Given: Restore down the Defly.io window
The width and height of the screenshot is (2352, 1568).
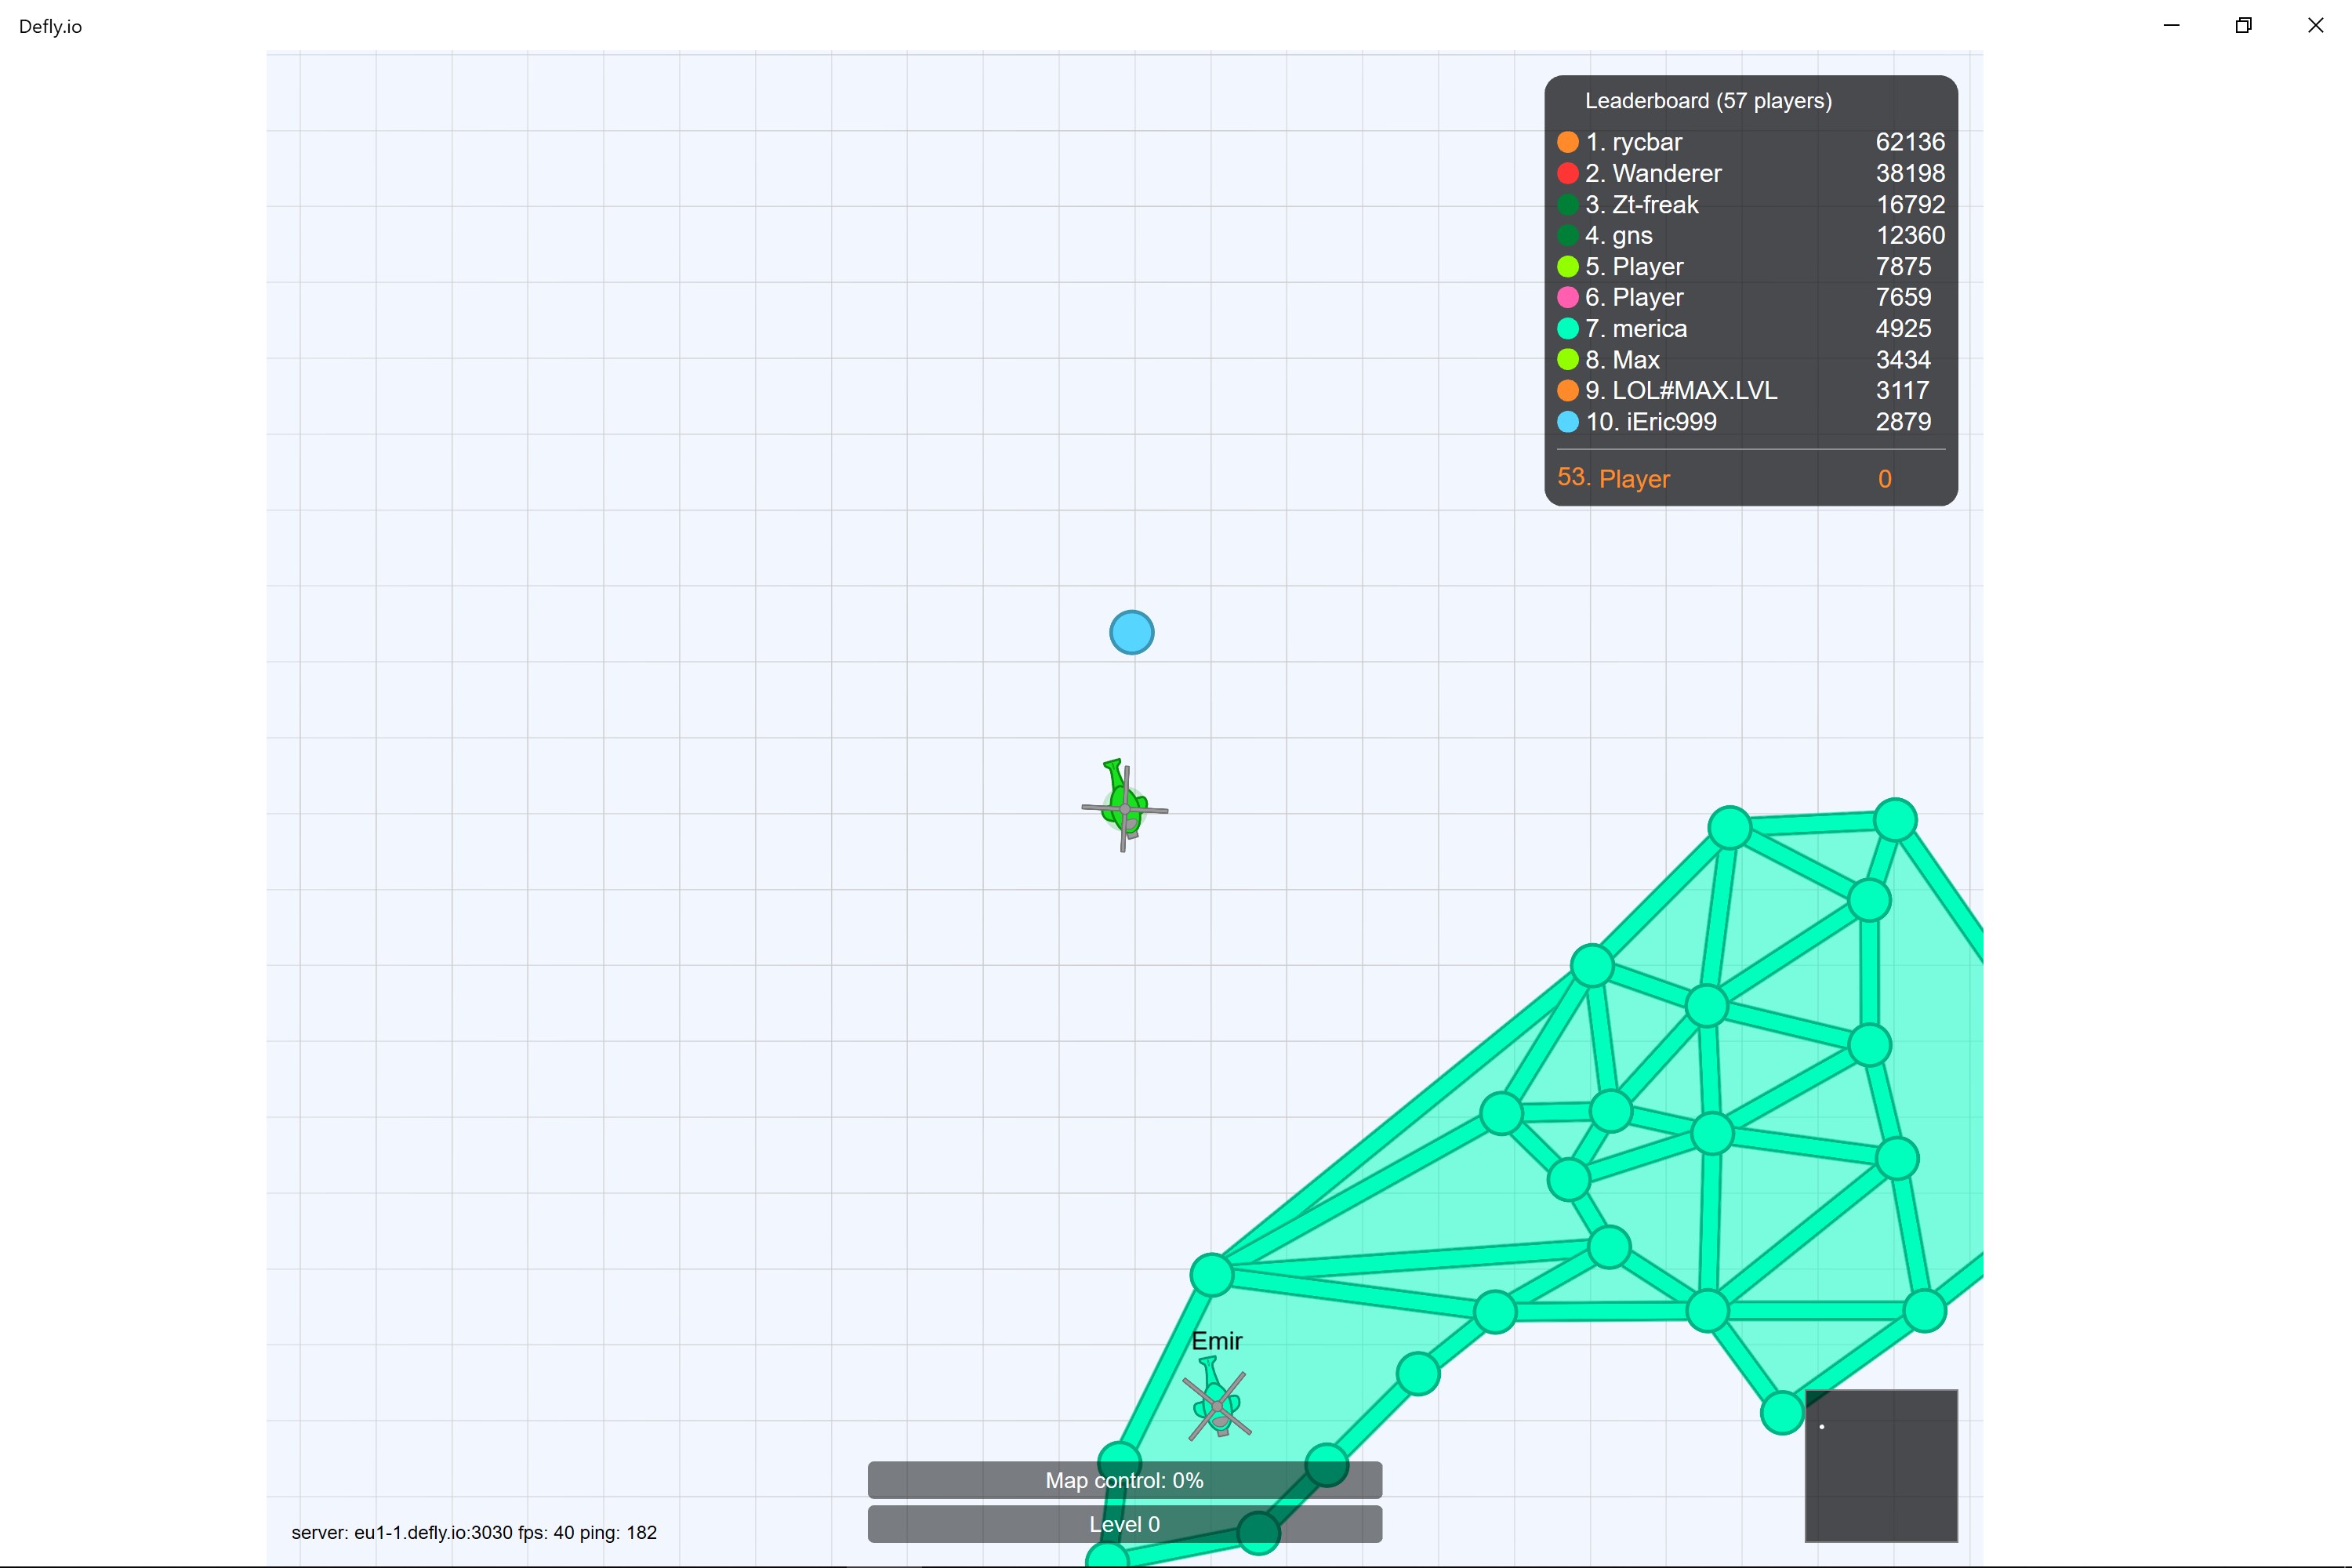Looking at the screenshot, I should point(2243,26).
